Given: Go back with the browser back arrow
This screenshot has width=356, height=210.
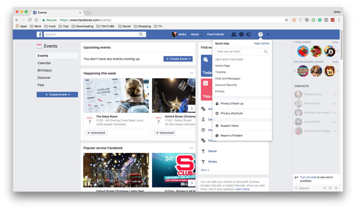Looking at the screenshot, I should point(17,20).
